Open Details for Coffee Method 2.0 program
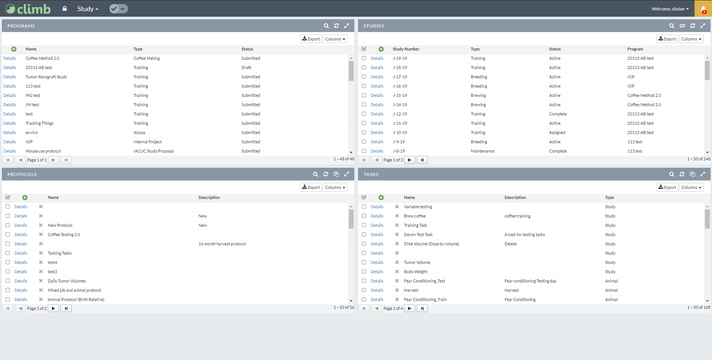Screen dimensions: 712x360 pos(10,58)
